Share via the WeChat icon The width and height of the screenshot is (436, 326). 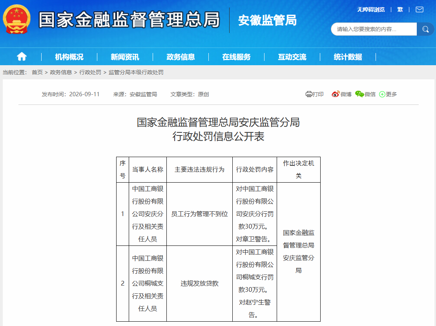tap(359, 94)
